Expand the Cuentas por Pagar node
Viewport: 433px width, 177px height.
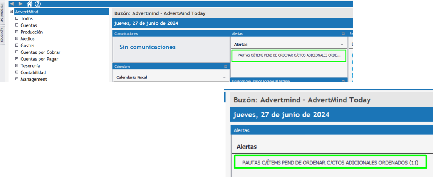[x=17, y=59]
